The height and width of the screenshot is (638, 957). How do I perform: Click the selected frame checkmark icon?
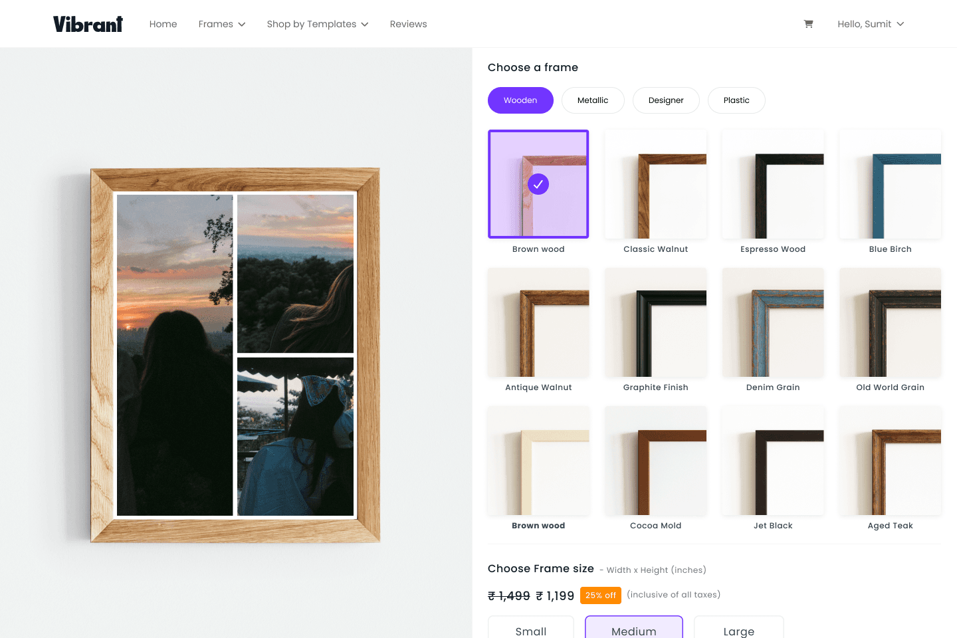[x=538, y=184]
